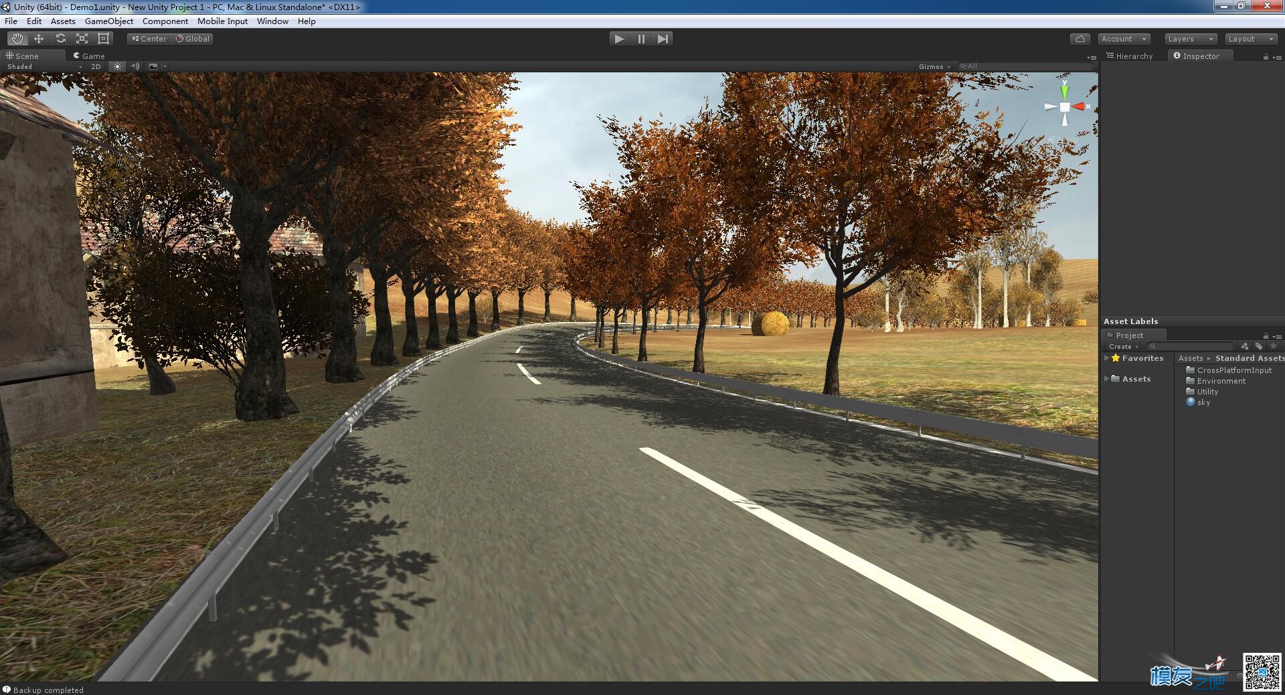This screenshot has width=1285, height=695.
Task: Open the Window menu
Action: [x=273, y=21]
